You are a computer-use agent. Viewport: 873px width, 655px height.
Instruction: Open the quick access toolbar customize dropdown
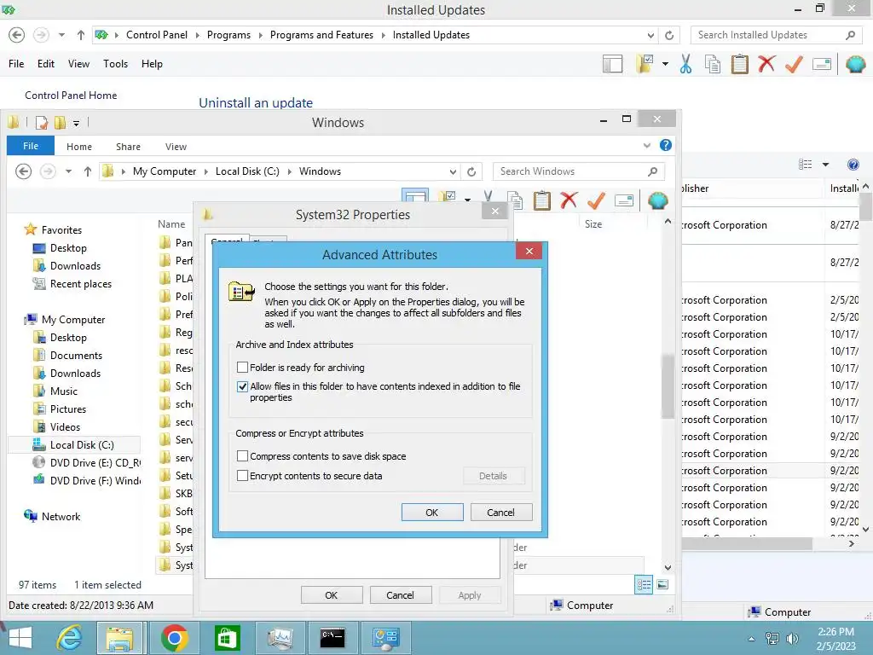tap(76, 123)
